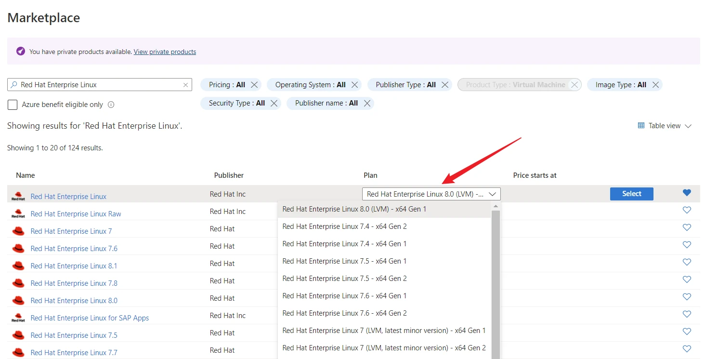Viewport: 705px width, 359px height.
Task: Favorite RHEL for SAP Apps heart
Action: coord(687,314)
